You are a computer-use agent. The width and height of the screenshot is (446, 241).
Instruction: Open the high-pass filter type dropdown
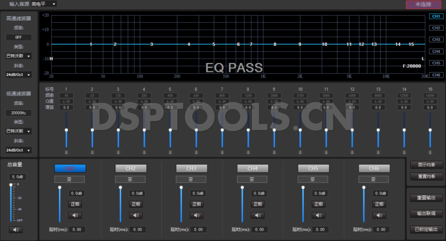[x=19, y=56]
